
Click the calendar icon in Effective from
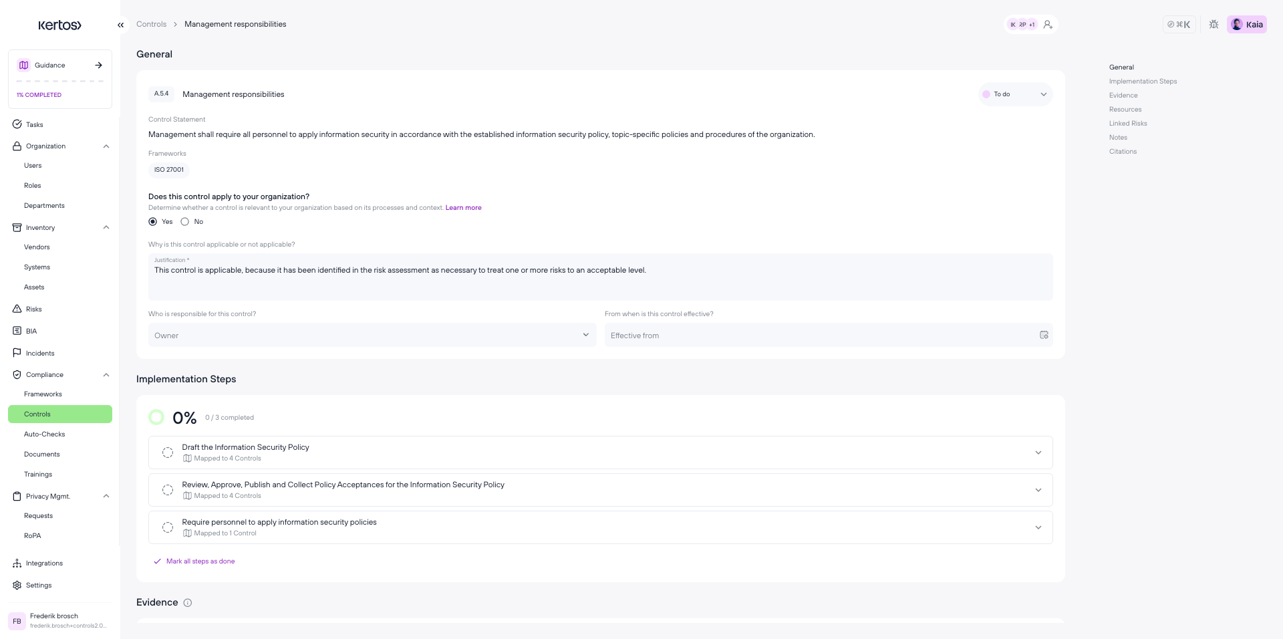click(x=1044, y=335)
